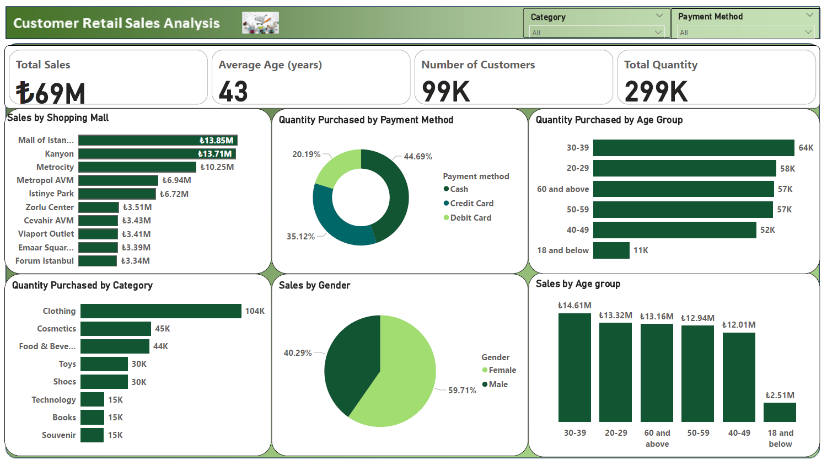
Task: Click the 18 and below quantity bar
Action: tap(611, 250)
